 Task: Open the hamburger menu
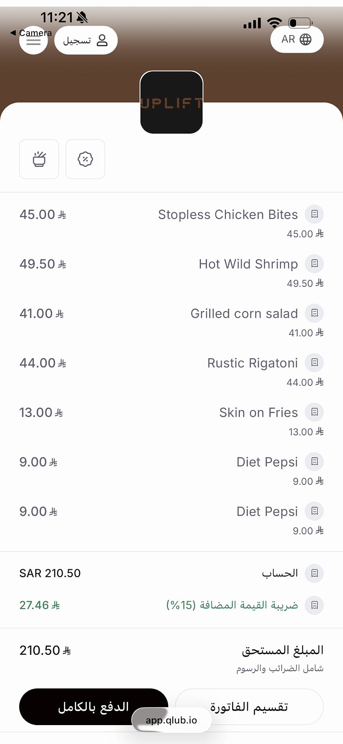coord(33,40)
